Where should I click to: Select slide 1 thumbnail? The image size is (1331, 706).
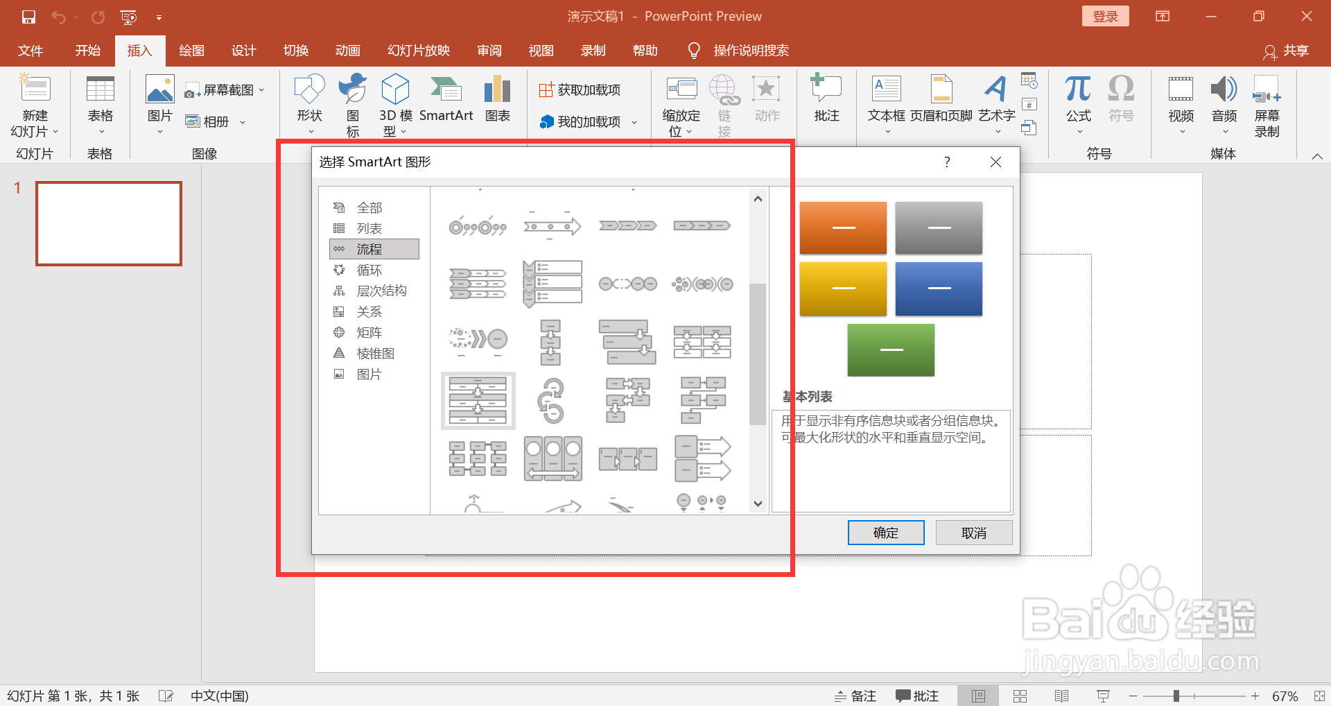tap(109, 223)
